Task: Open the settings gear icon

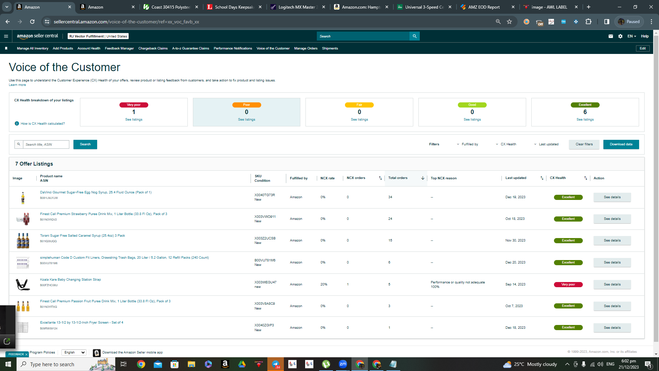Action: [x=620, y=36]
